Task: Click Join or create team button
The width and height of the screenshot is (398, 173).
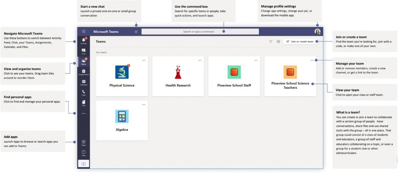Action: pos(300,42)
